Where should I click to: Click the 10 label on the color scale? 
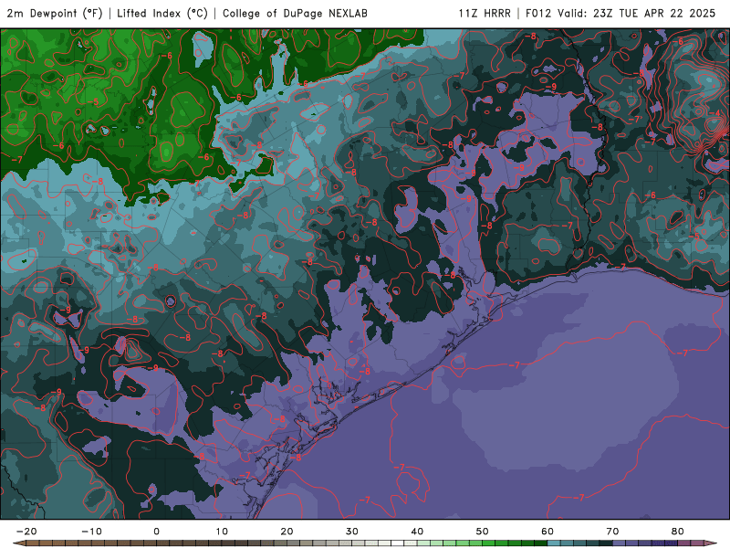(x=222, y=532)
